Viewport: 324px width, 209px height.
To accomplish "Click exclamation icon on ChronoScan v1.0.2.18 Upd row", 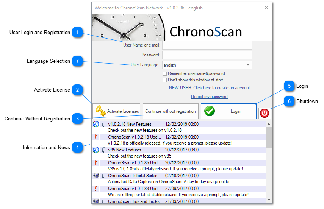I will 95,137.
